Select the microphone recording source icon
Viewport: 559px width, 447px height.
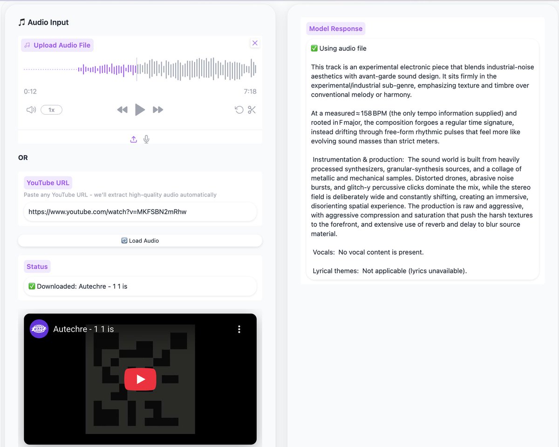coord(146,139)
